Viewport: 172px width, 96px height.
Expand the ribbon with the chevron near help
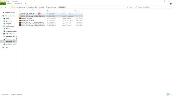(169, 4)
